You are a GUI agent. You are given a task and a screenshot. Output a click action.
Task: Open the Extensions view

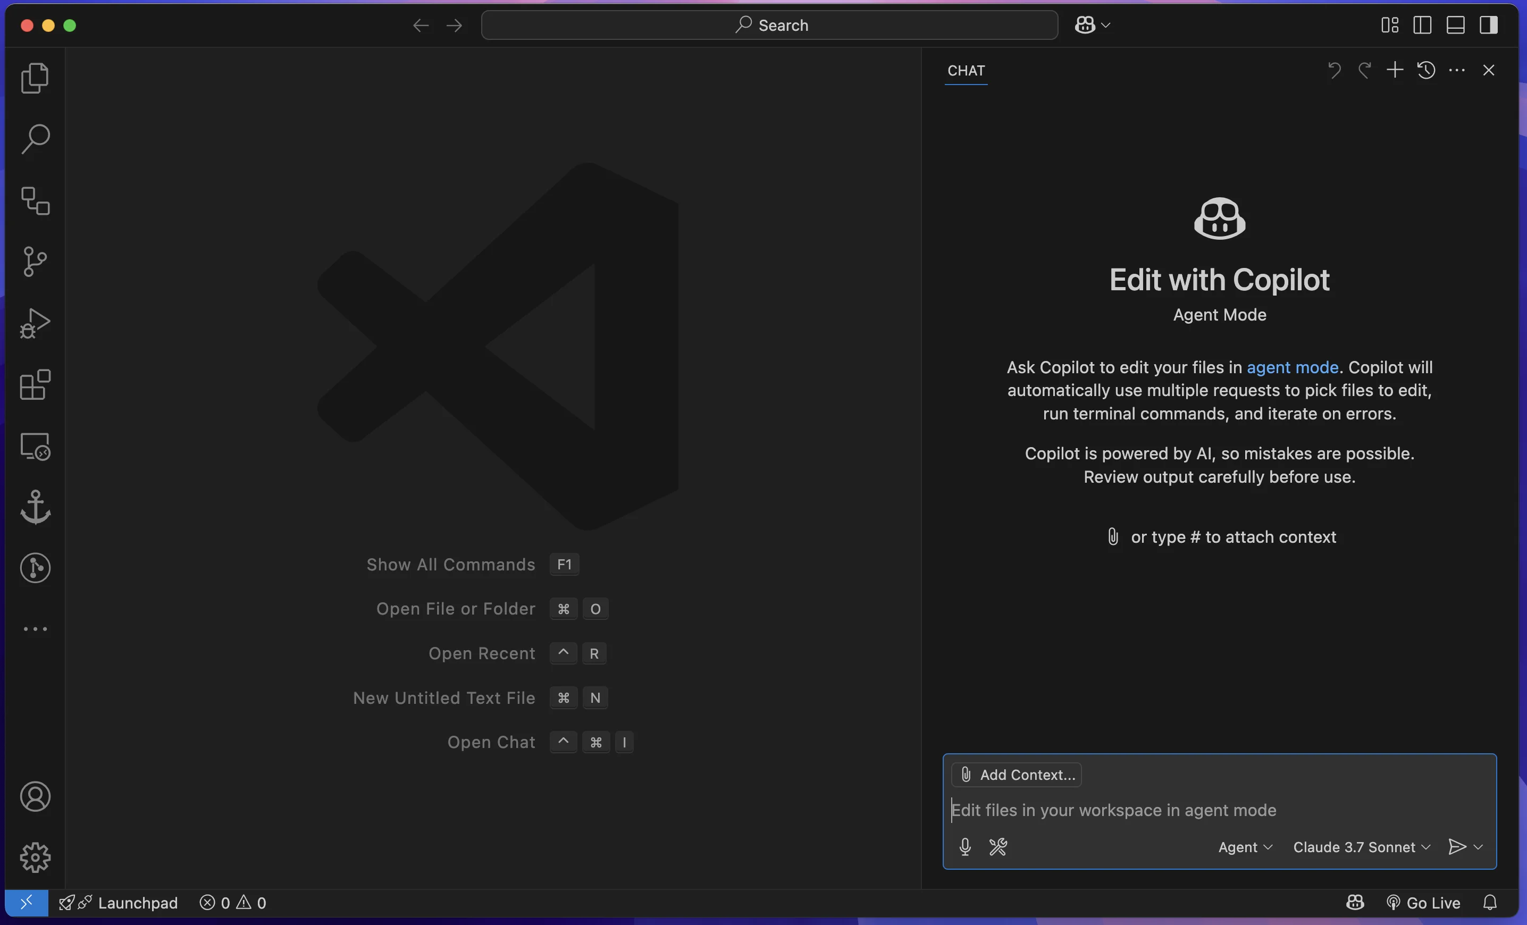[x=35, y=384]
